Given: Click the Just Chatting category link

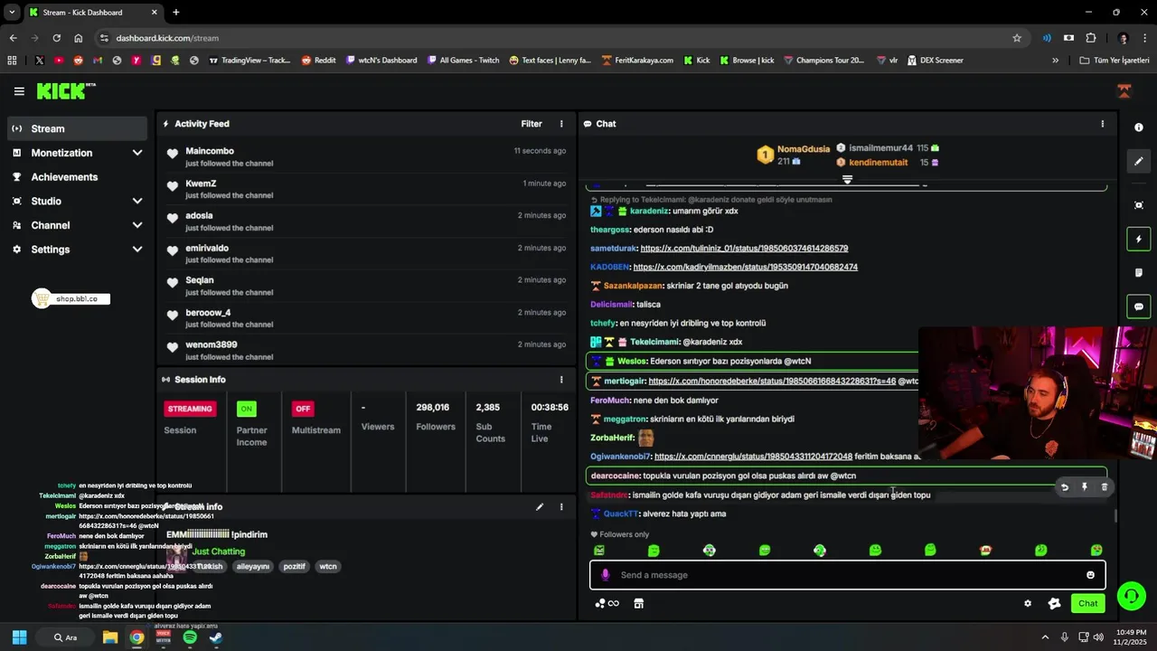Looking at the screenshot, I should click(x=218, y=552).
